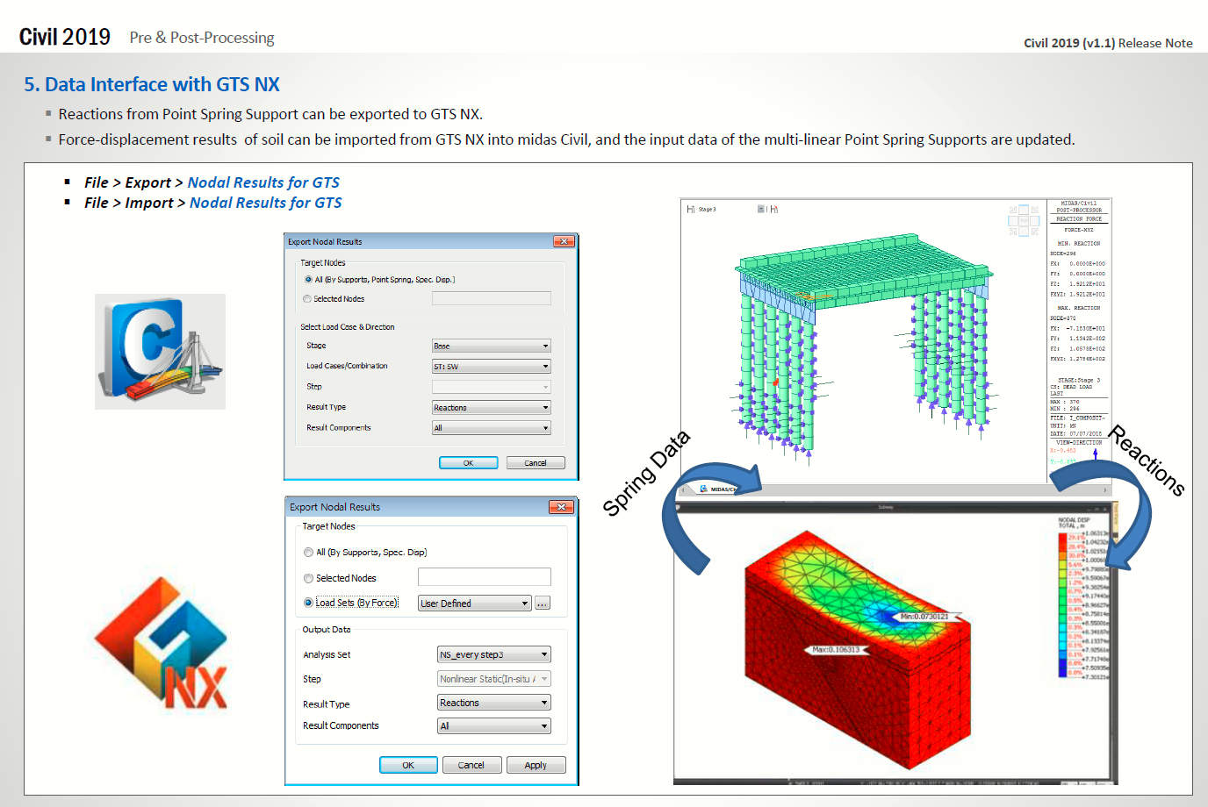Click the 'Civil 2019 (v1.1) Release Note' text
Viewport: 1208px width, 807px height.
1108,43
